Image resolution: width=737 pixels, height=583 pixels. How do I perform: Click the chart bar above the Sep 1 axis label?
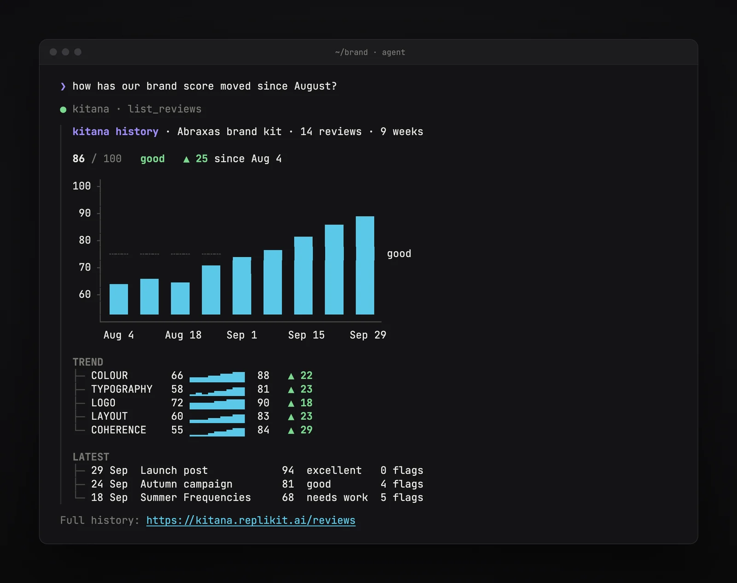(x=242, y=286)
